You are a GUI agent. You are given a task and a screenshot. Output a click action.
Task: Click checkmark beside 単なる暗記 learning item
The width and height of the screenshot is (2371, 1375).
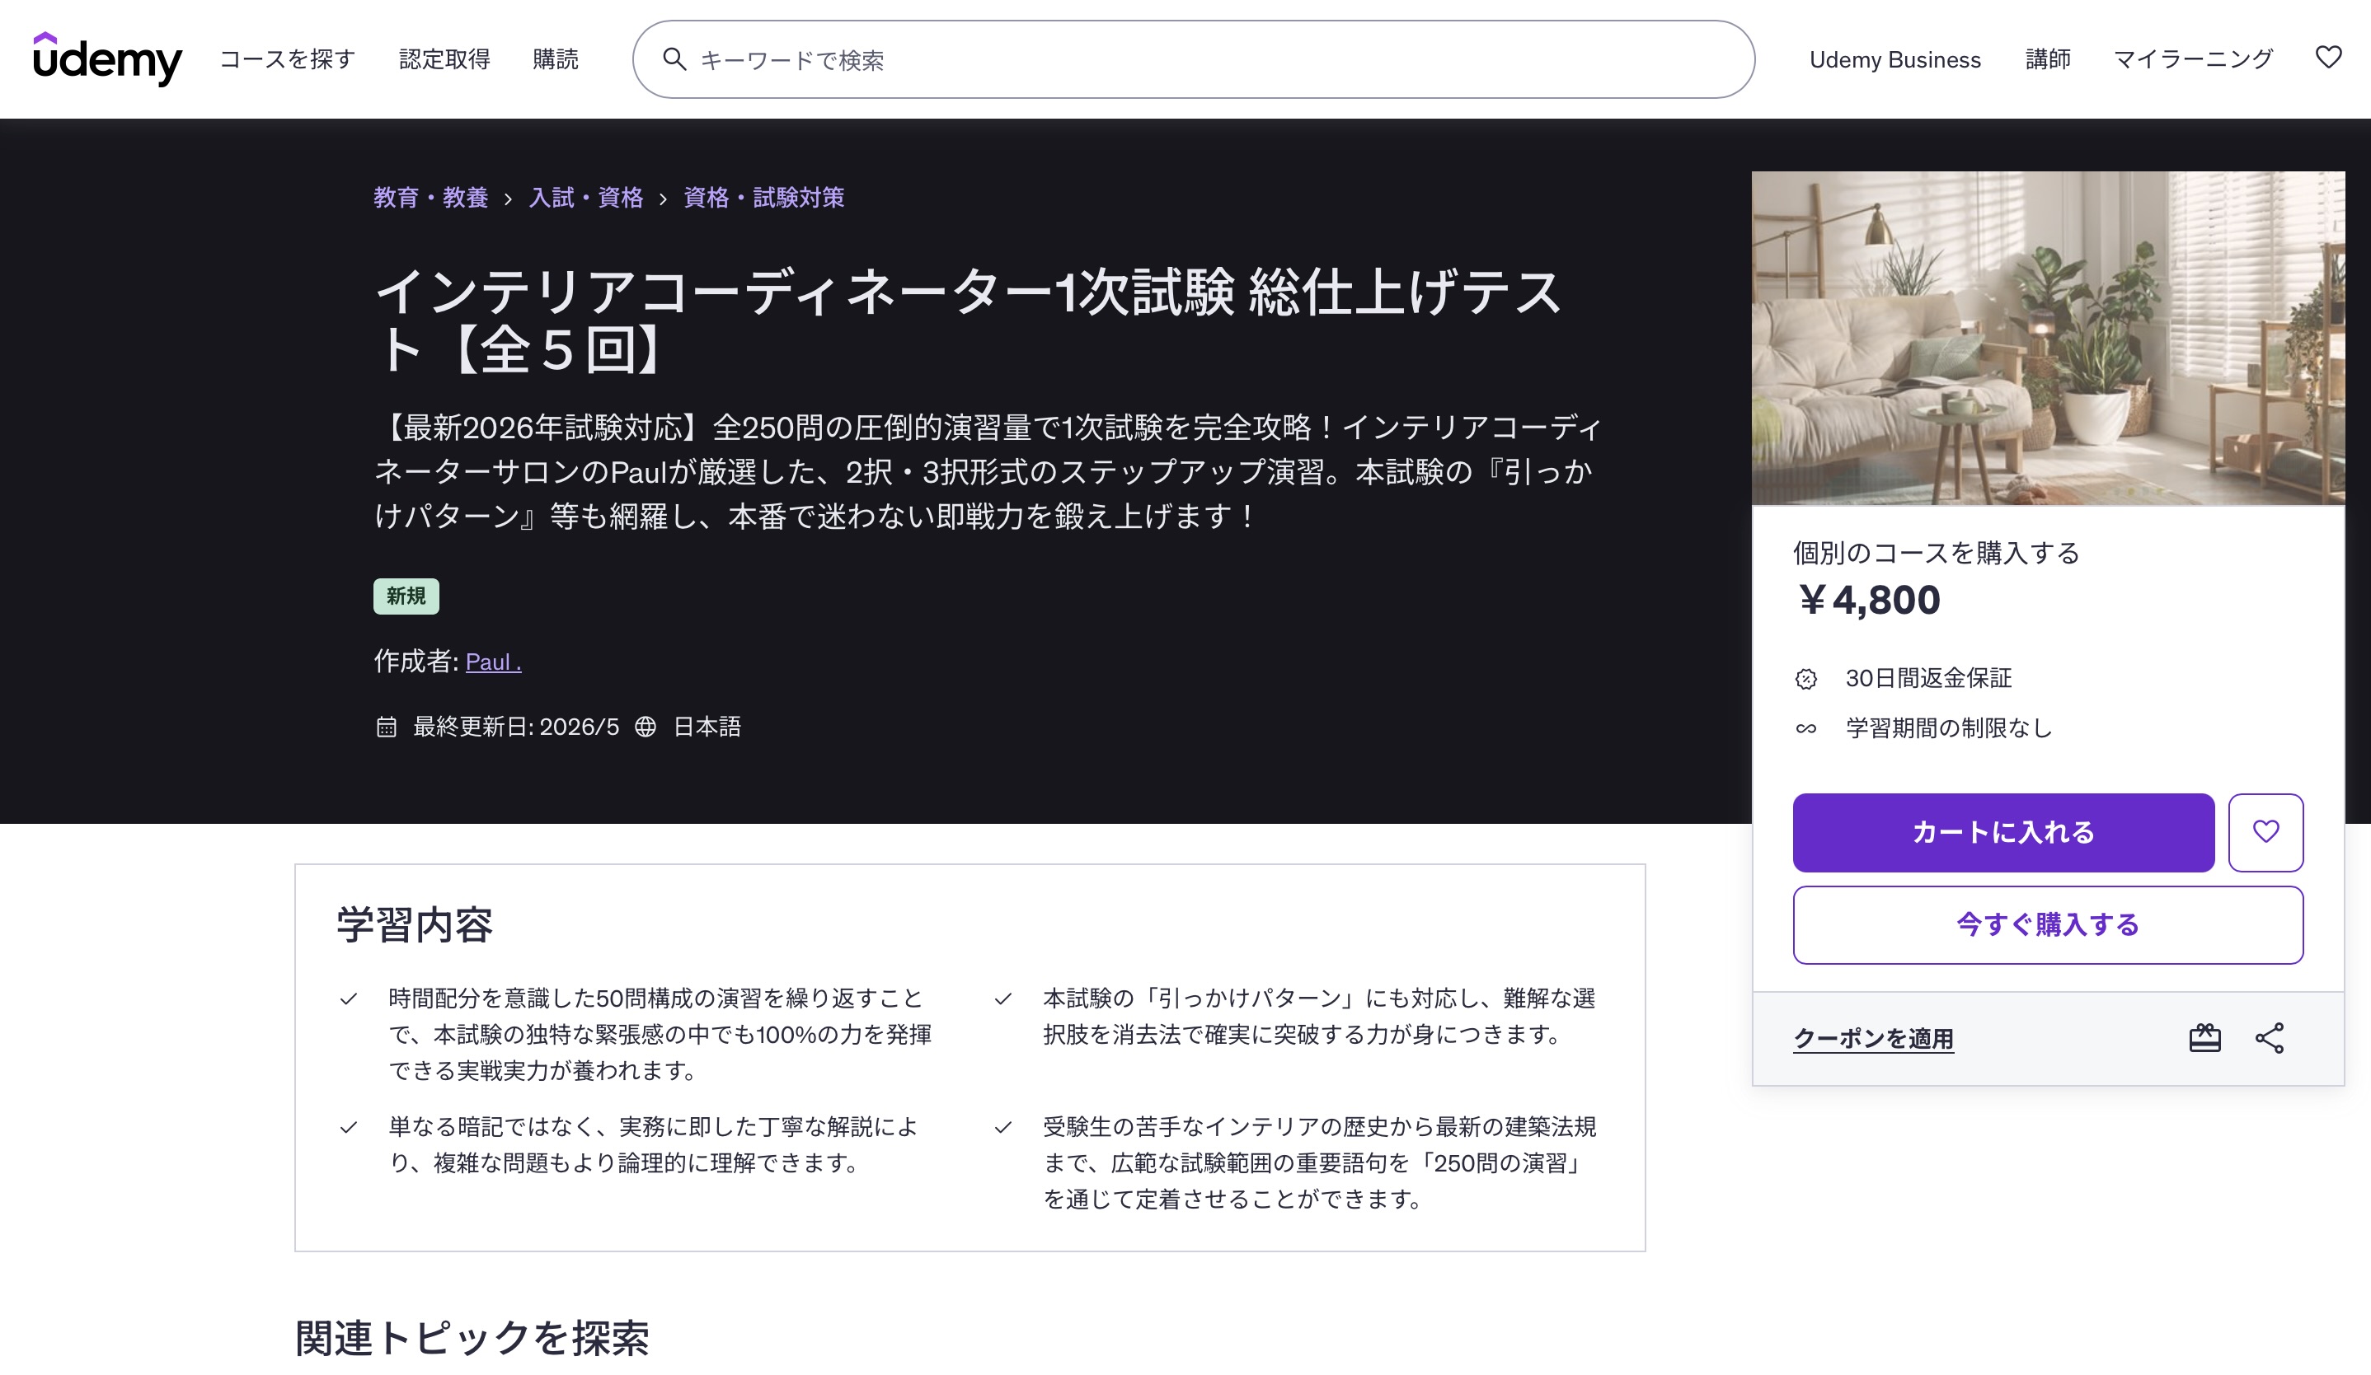(x=348, y=1127)
